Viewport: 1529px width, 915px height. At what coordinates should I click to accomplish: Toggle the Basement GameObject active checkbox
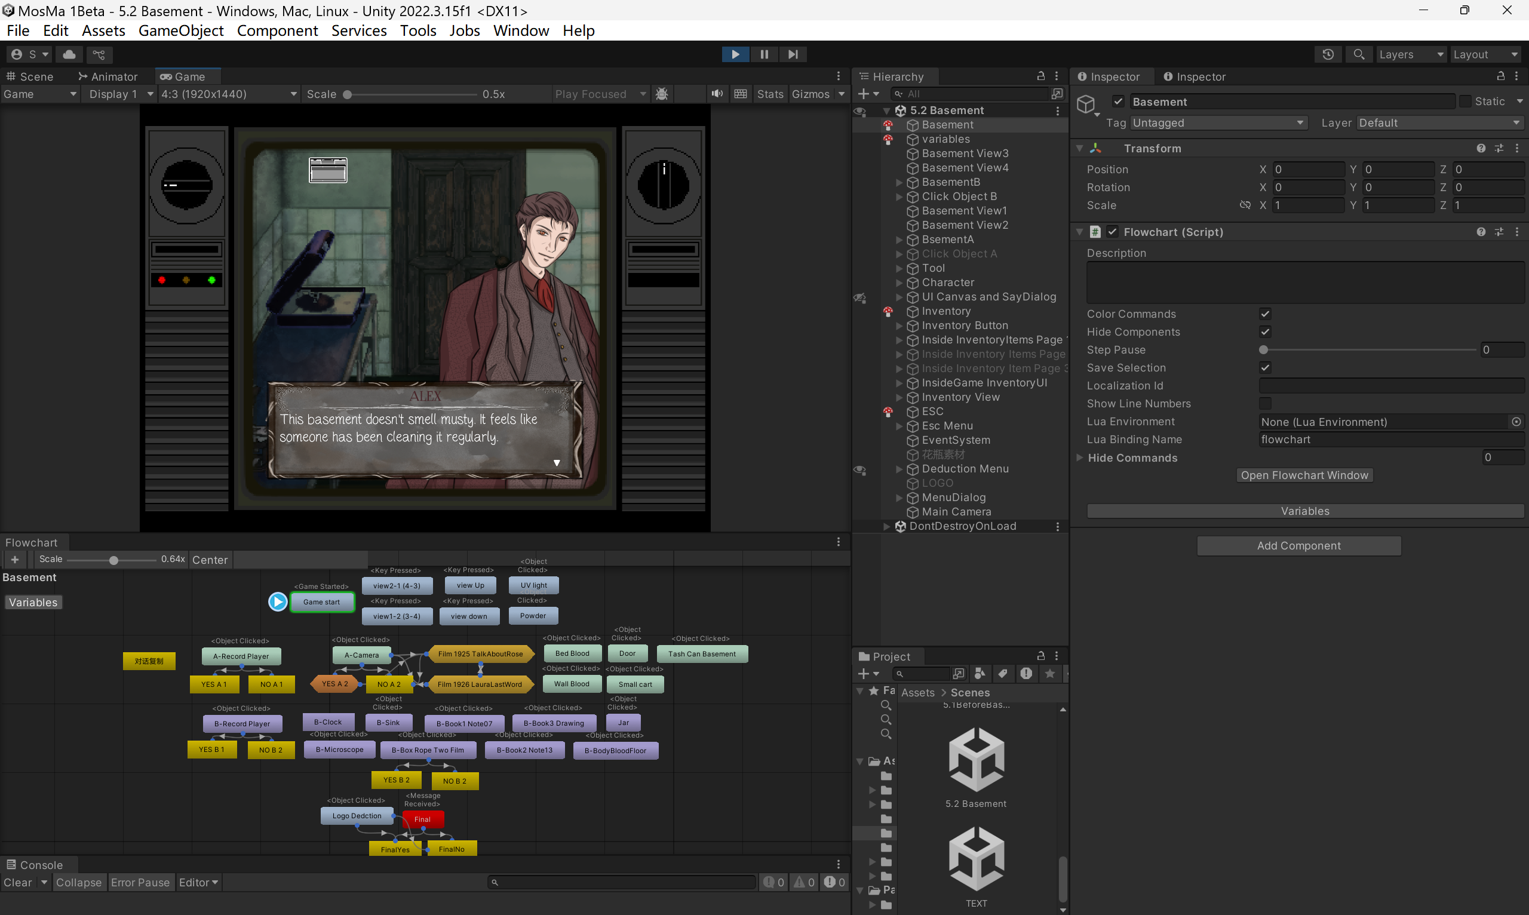1117,102
